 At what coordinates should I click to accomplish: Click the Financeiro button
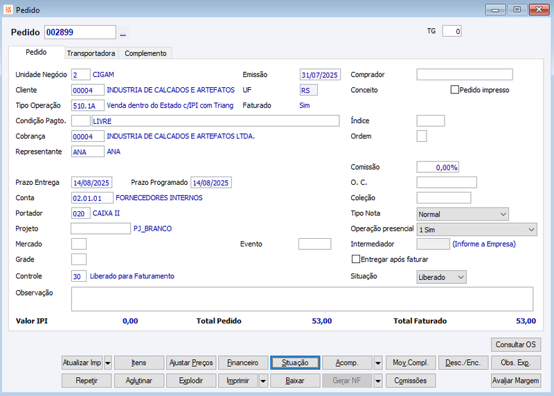[243, 363]
